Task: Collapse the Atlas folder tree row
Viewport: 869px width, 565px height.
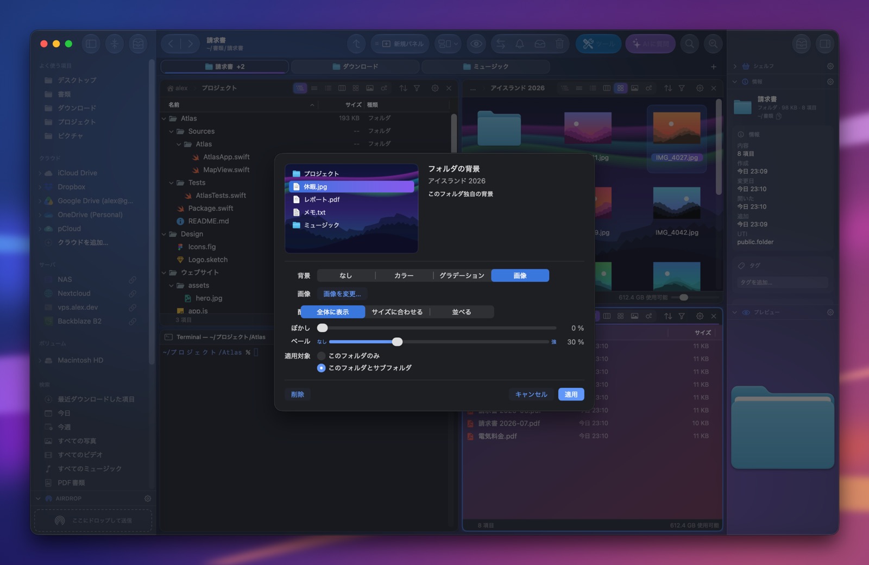Action: [164, 118]
